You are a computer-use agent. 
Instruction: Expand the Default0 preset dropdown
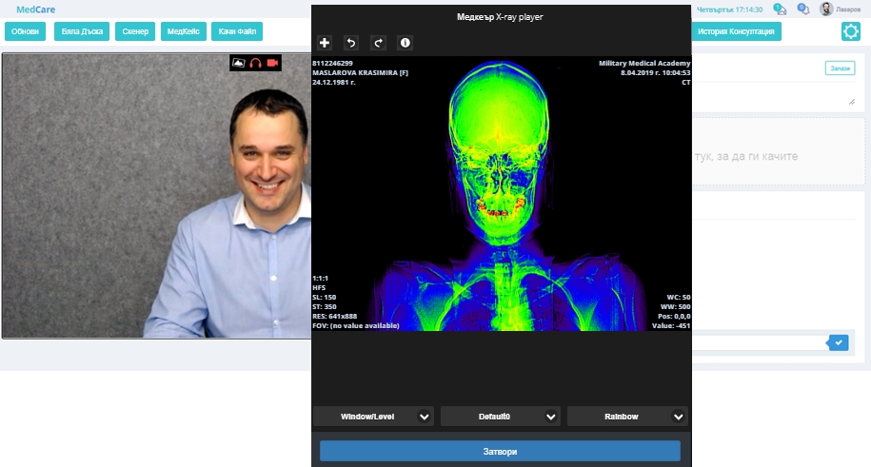pyautogui.click(x=500, y=417)
